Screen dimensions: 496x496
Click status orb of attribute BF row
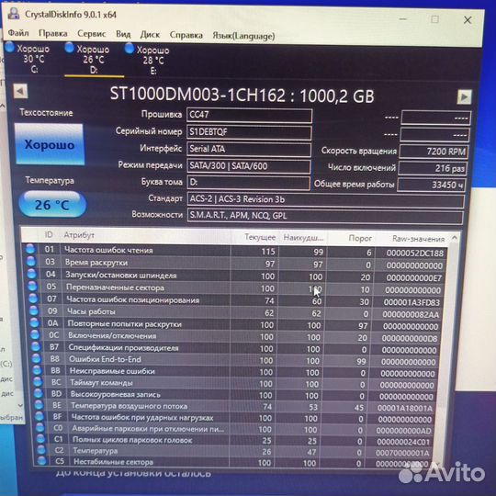(x=39, y=416)
